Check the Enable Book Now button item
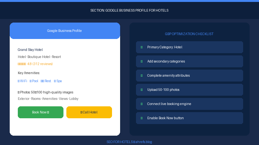This screenshot has width=259, height=145. click(189, 118)
